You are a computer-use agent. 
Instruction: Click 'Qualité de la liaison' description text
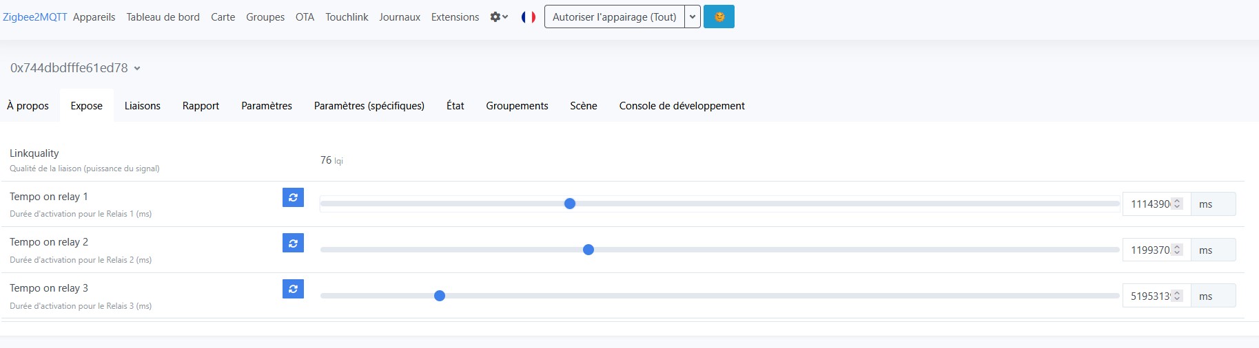pyautogui.click(x=85, y=168)
